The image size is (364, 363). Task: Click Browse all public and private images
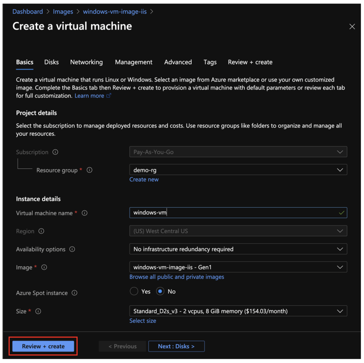click(x=177, y=277)
